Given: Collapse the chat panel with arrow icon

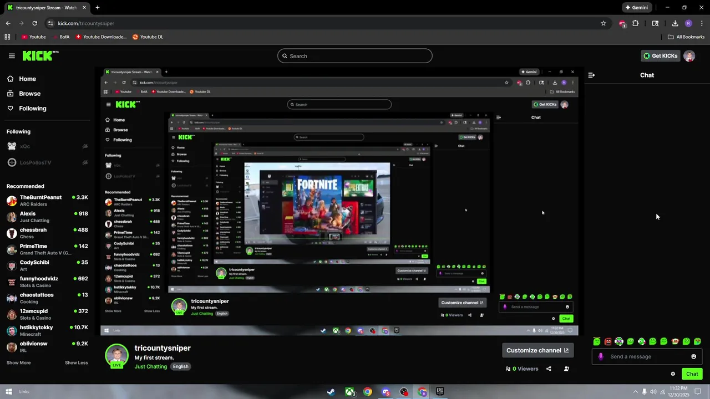Looking at the screenshot, I should click(x=591, y=75).
